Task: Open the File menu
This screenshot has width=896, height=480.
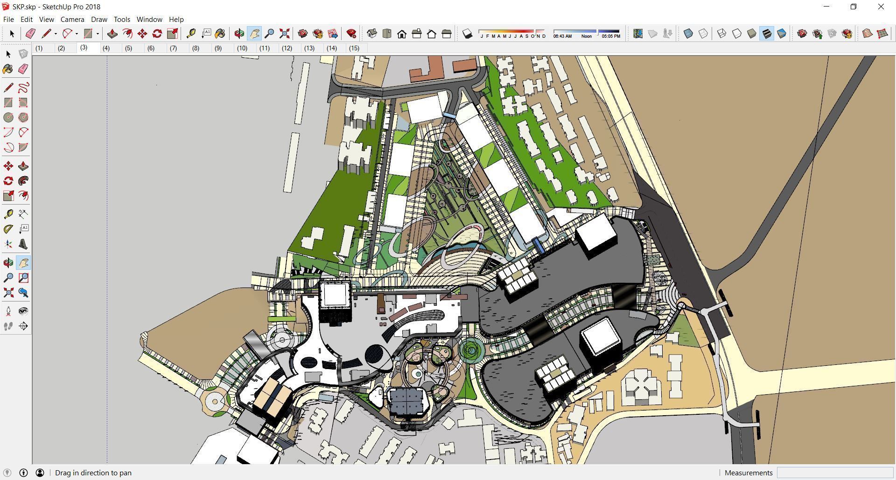Action: [8, 20]
